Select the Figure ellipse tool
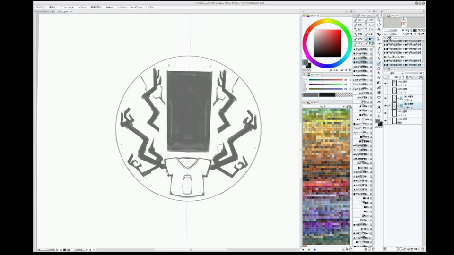This screenshot has height=255, width=454. coord(379,97)
